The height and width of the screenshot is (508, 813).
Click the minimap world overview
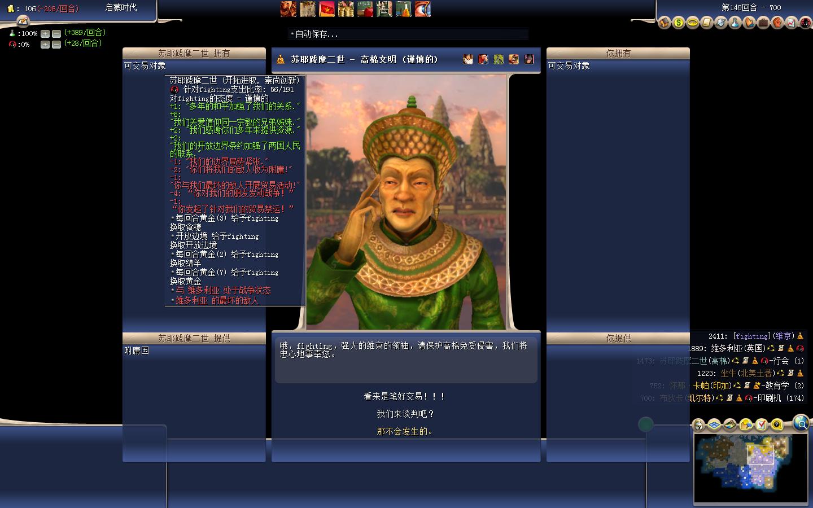click(750, 467)
